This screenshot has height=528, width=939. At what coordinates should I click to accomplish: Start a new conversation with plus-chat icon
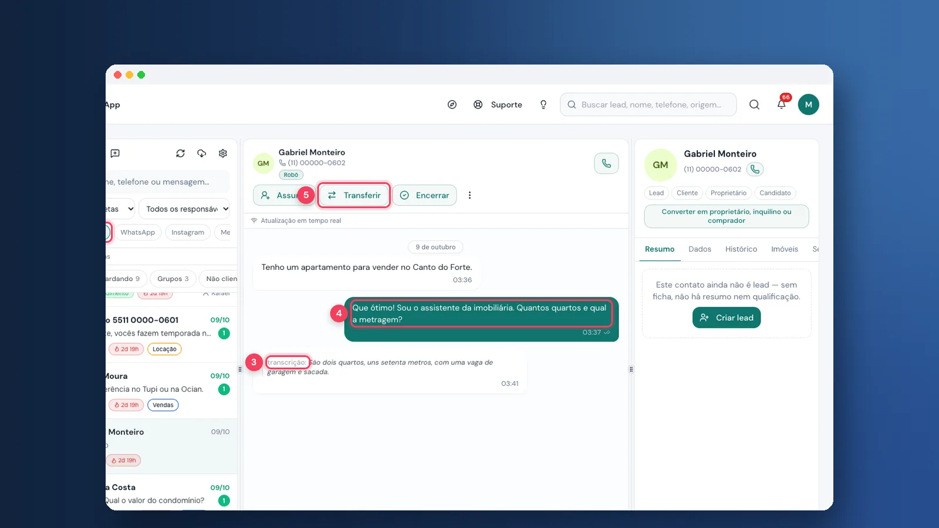point(115,153)
